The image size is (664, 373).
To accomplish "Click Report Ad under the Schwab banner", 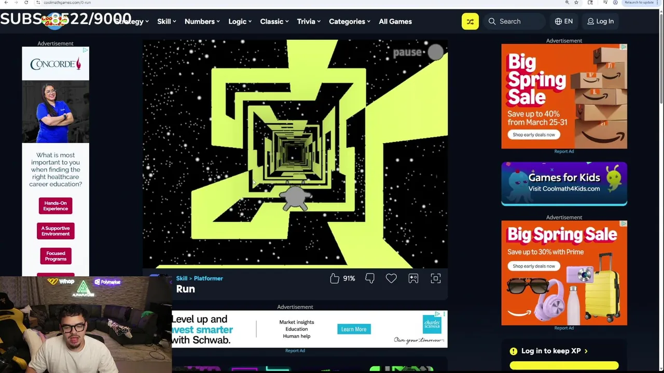I will click(x=295, y=351).
